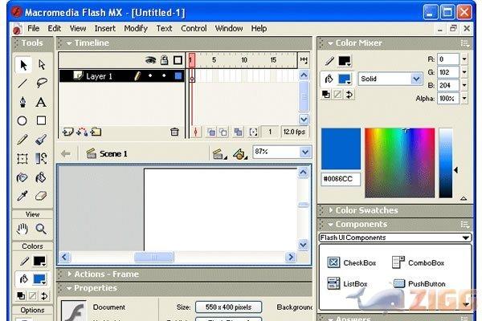Open the Control menu

point(194,28)
